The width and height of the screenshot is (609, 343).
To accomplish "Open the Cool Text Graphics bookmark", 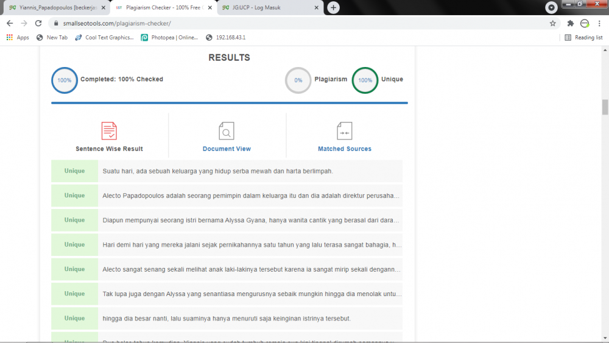I will 105,37.
